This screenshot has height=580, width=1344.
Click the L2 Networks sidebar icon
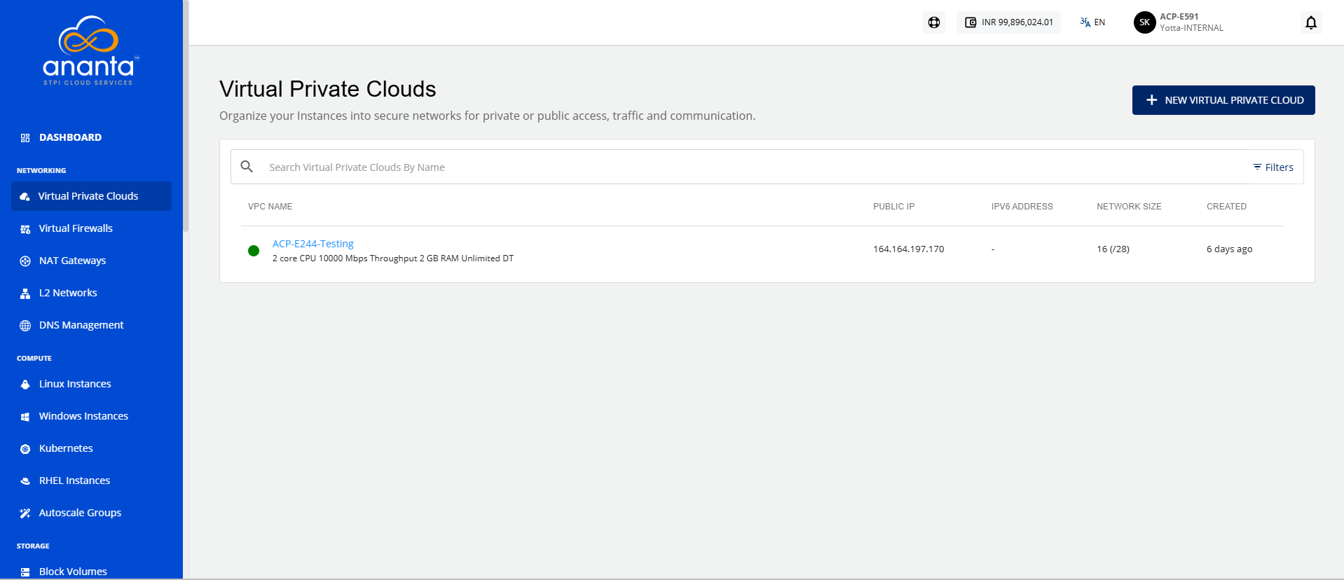coord(25,294)
